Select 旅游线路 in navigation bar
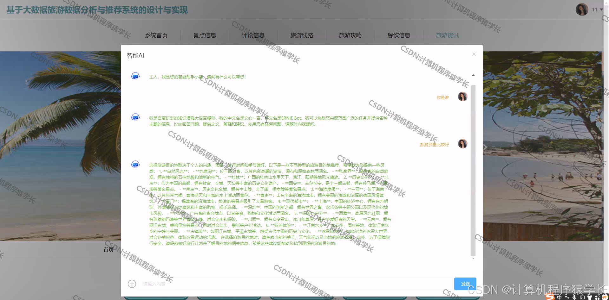 (302, 35)
